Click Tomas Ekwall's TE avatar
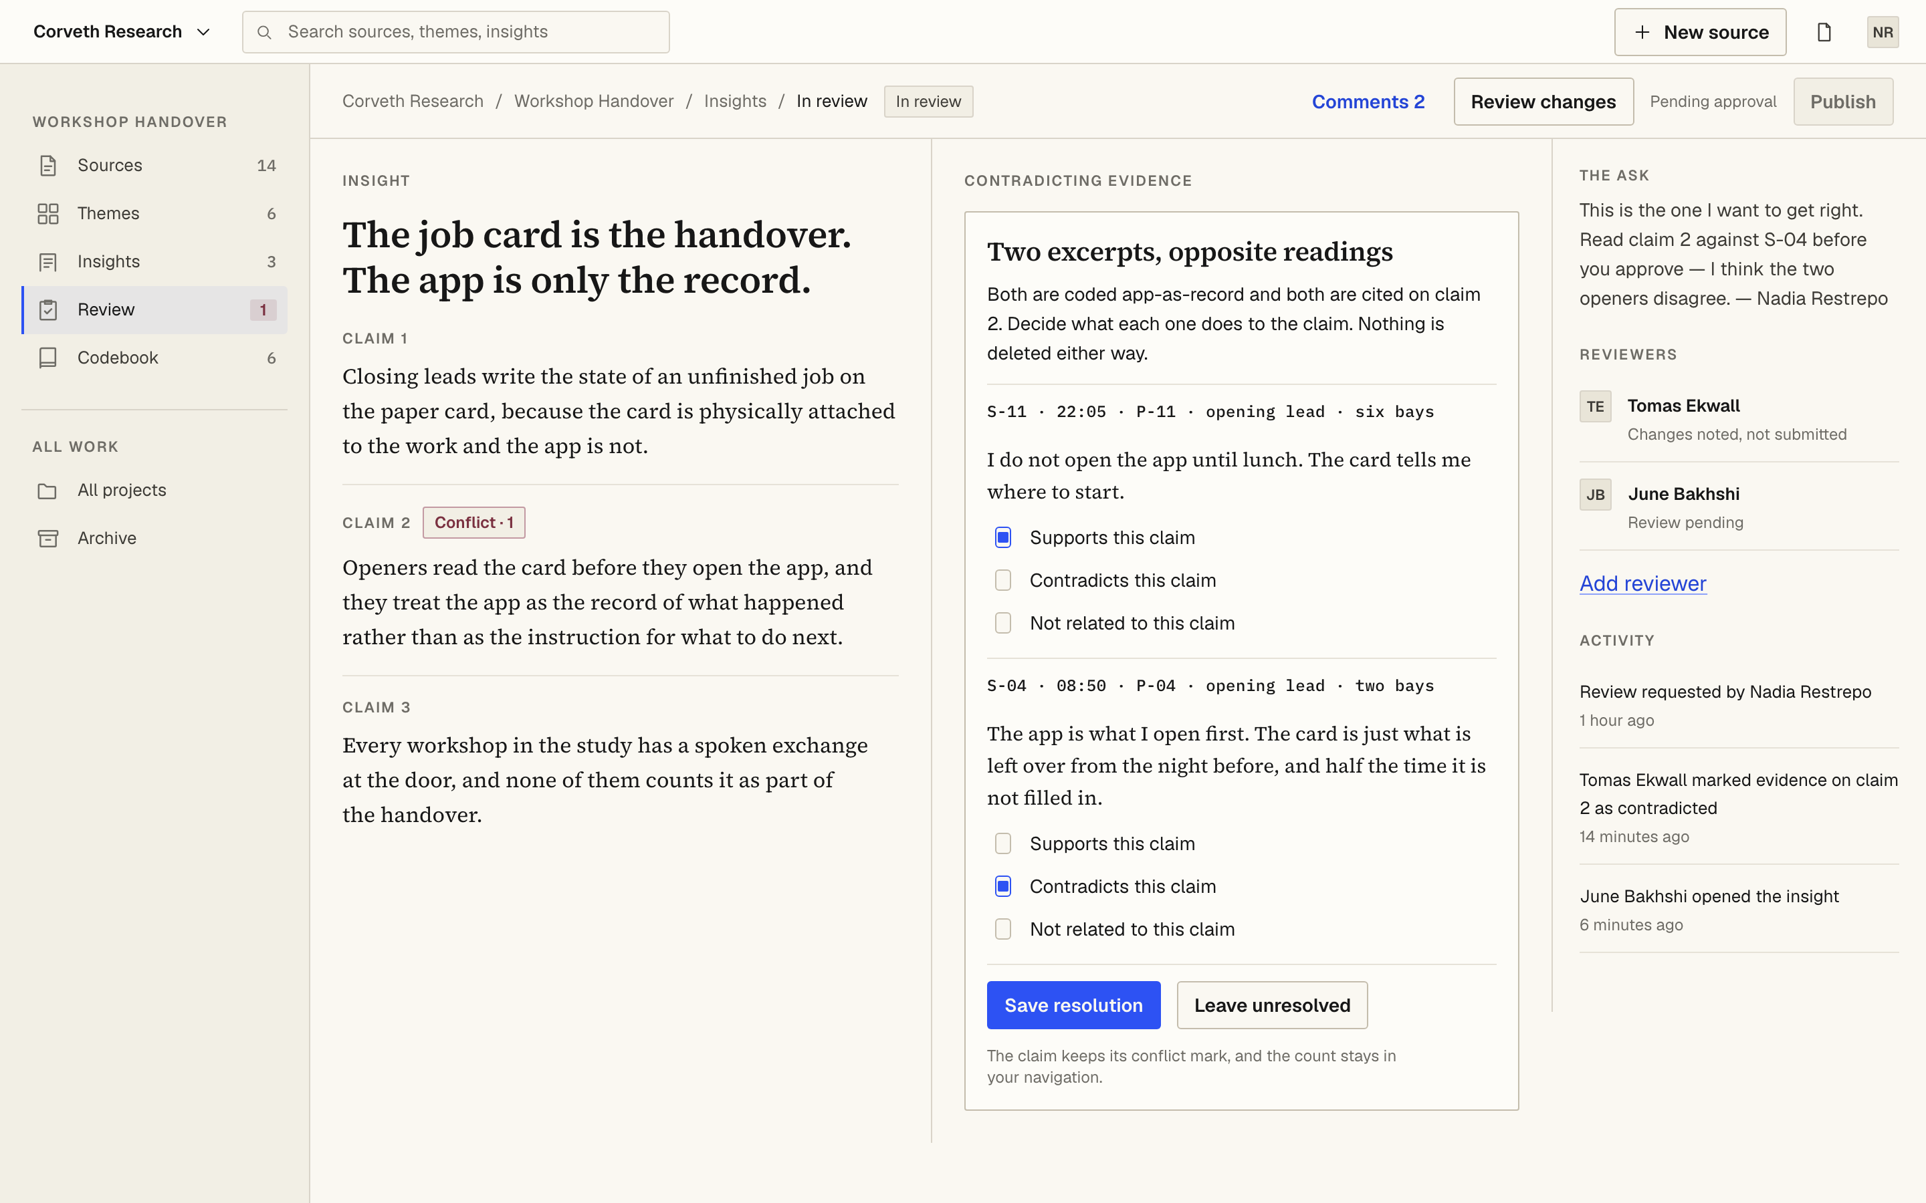Viewport: 1926px width, 1203px height. [1595, 406]
